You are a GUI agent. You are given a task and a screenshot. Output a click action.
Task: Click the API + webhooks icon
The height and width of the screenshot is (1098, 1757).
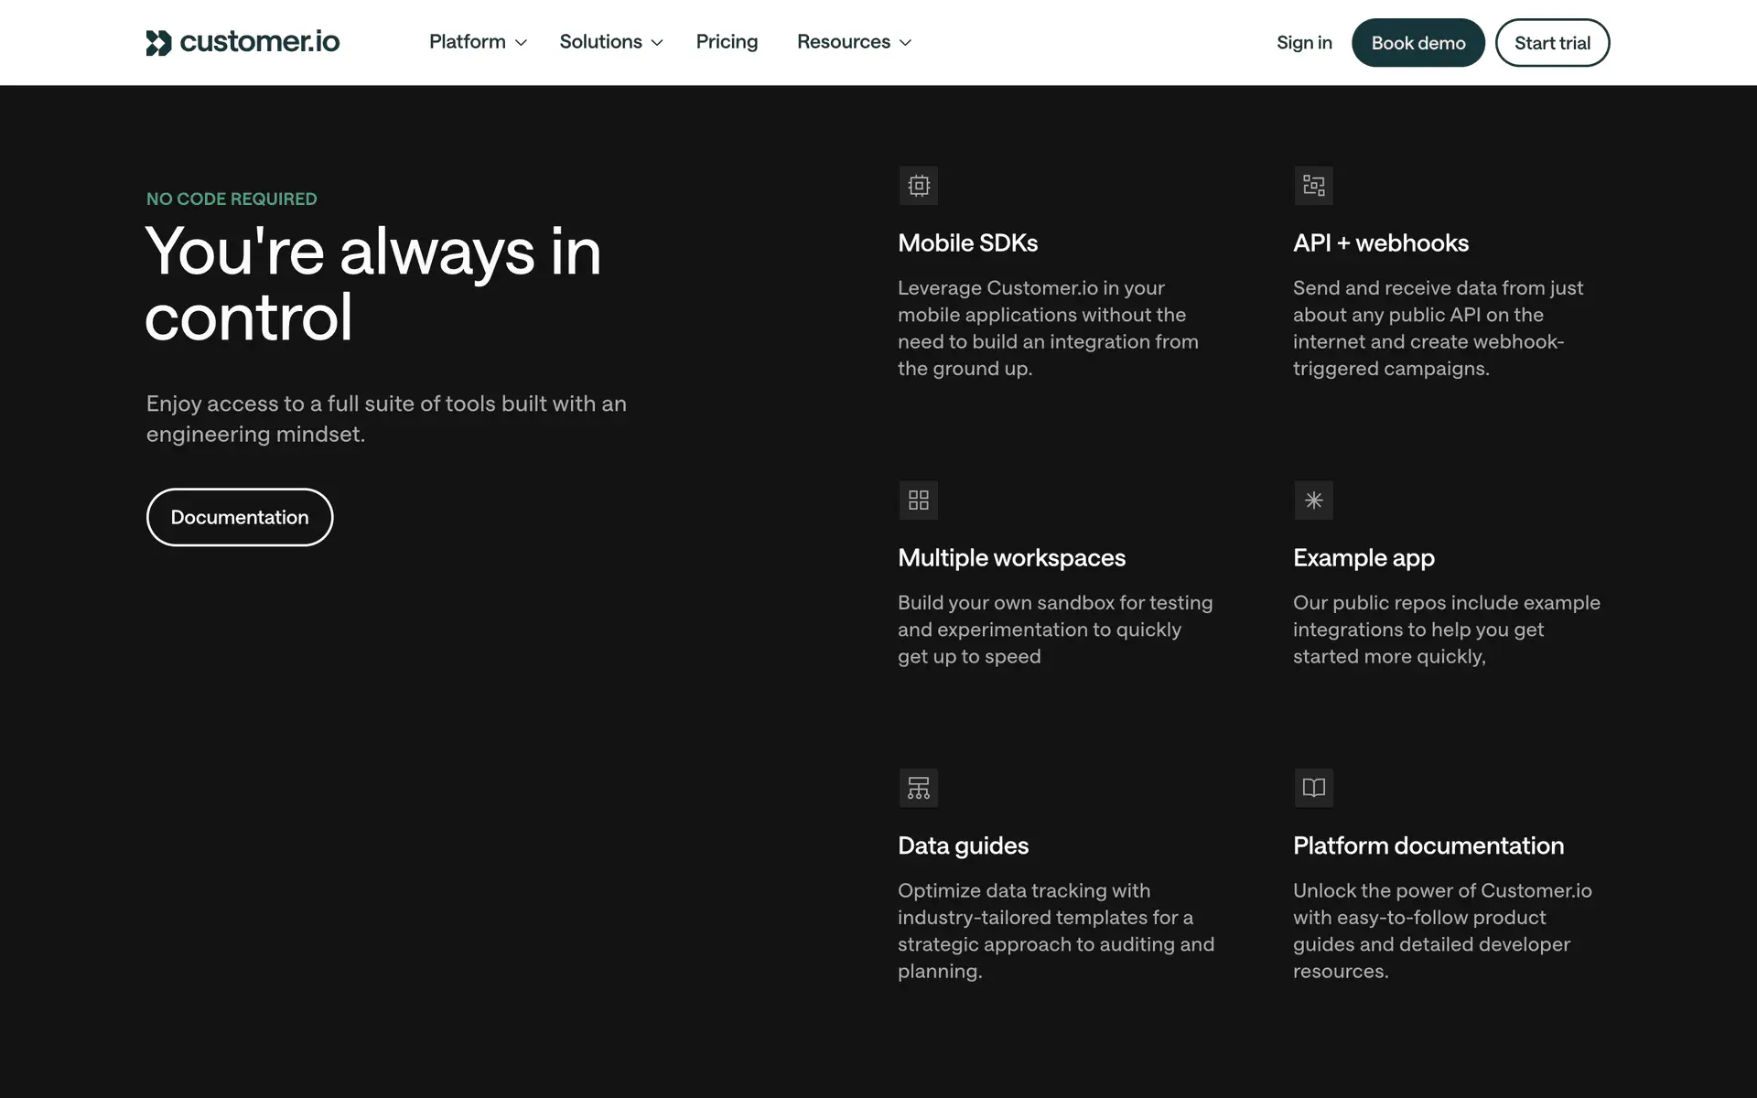pos(1313,186)
